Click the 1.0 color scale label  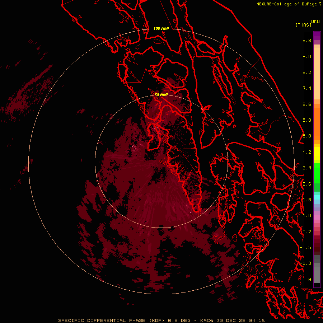(x=307, y=216)
